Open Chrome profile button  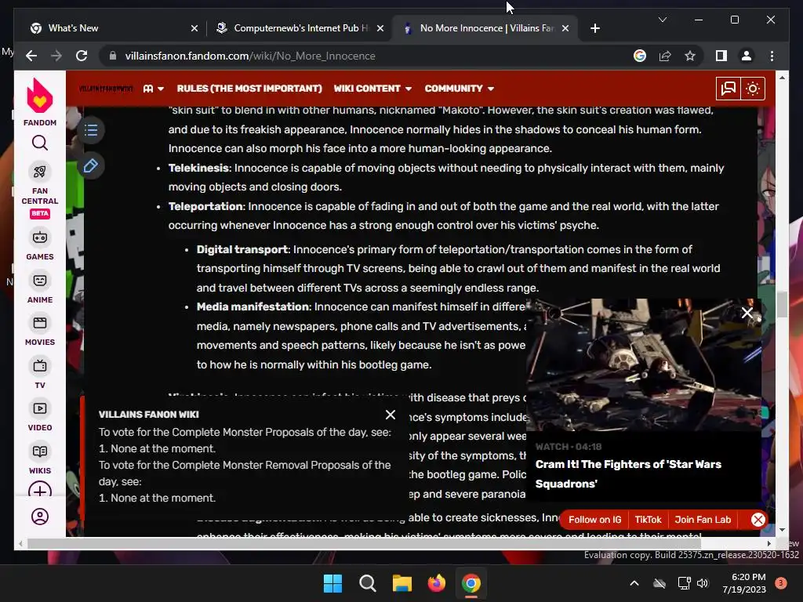747,56
